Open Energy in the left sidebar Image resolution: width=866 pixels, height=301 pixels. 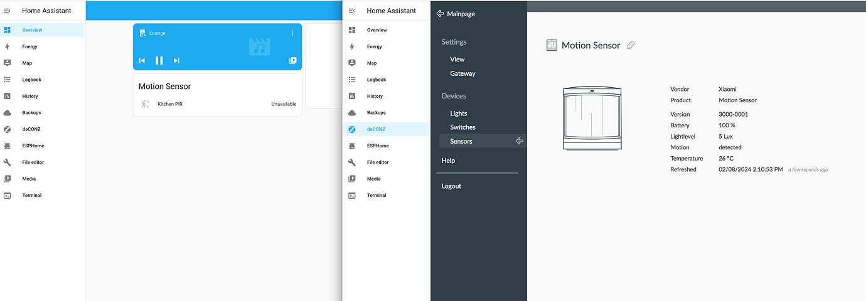click(42, 46)
